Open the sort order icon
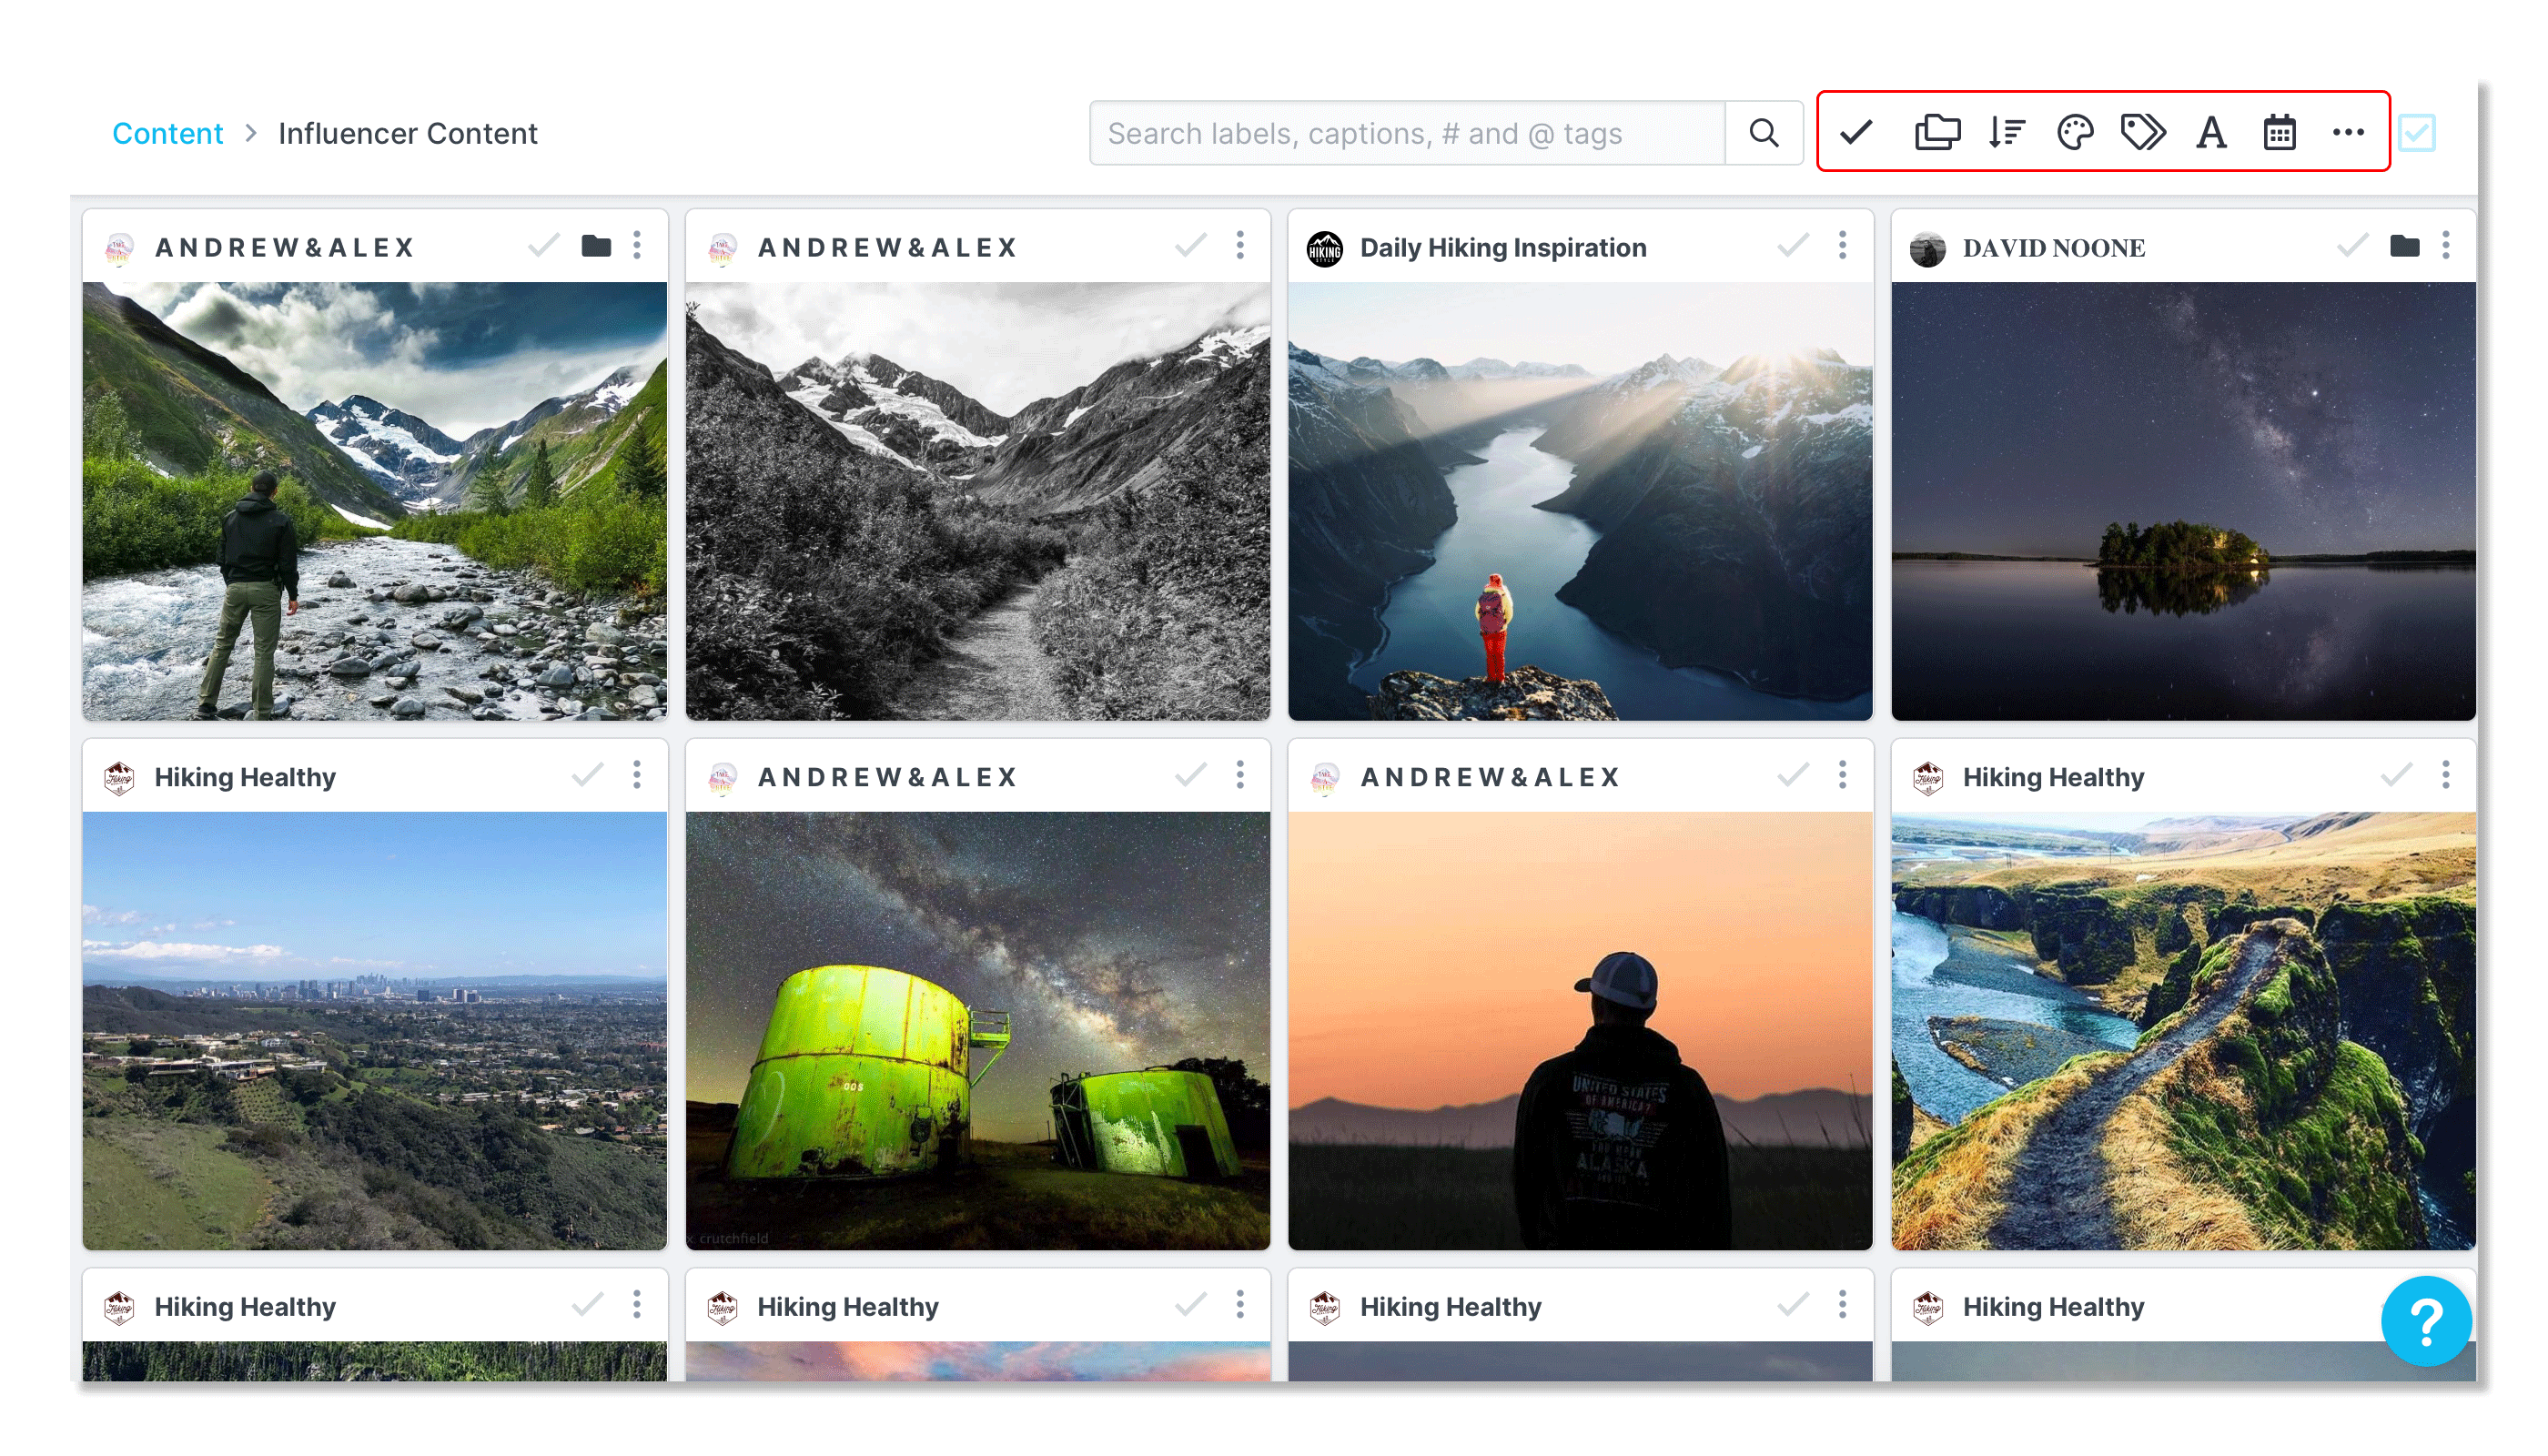Image resolution: width=2548 pixels, height=1456 pixels. click(2006, 132)
